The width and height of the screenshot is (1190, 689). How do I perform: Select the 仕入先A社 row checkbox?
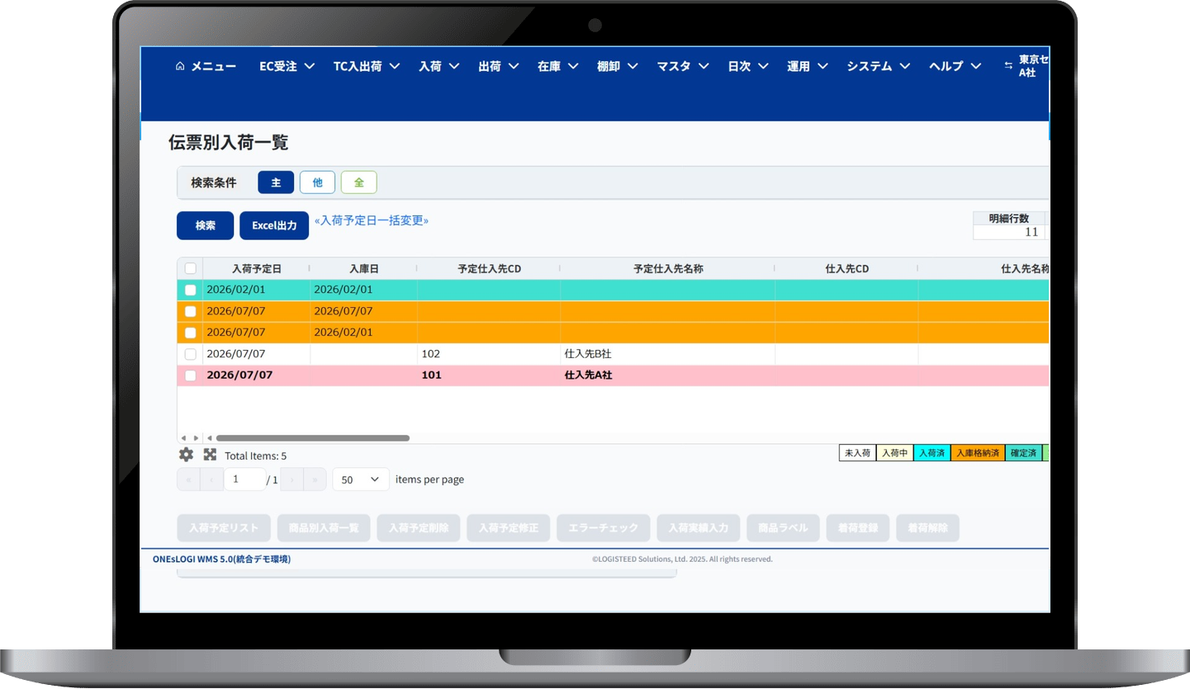coord(191,375)
